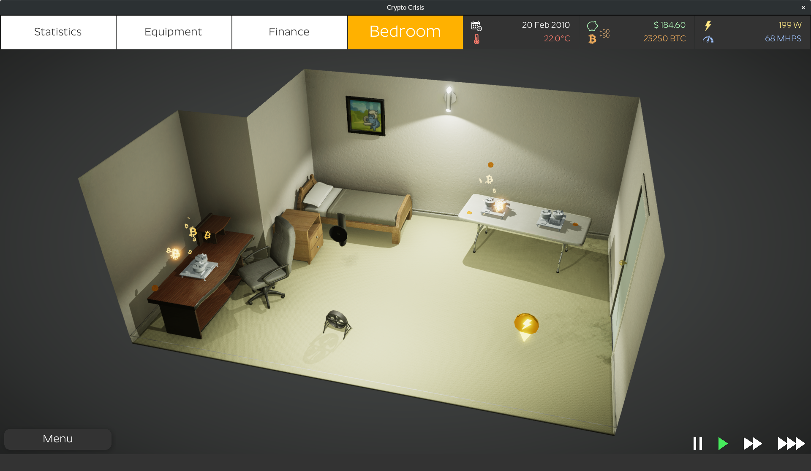The height and width of the screenshot is (471, 811).
Task: Click the Bitcoin symbol floating above table
Action: point(490,180)
